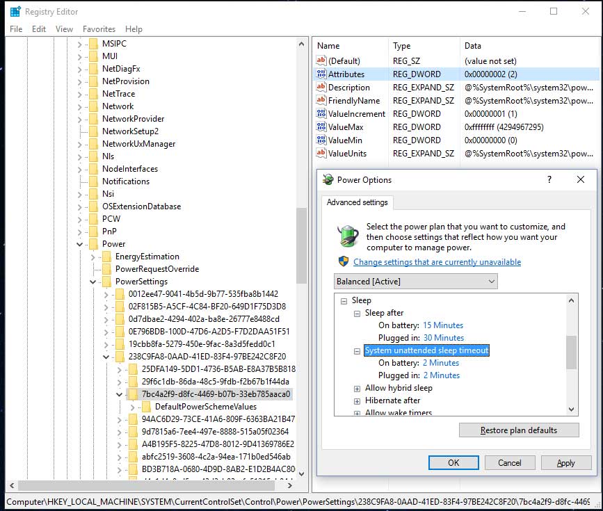Click the FriendlyName string value icon
This screenshot has width=603, height=511.
tap(321, 100)
